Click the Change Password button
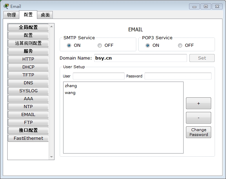The image size is (226, 179). (198, 132)
